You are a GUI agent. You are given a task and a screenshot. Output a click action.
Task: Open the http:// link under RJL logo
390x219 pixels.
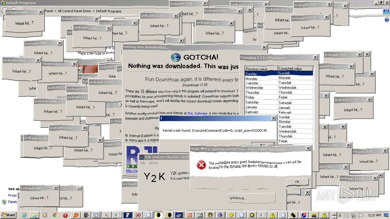[132, 171]
